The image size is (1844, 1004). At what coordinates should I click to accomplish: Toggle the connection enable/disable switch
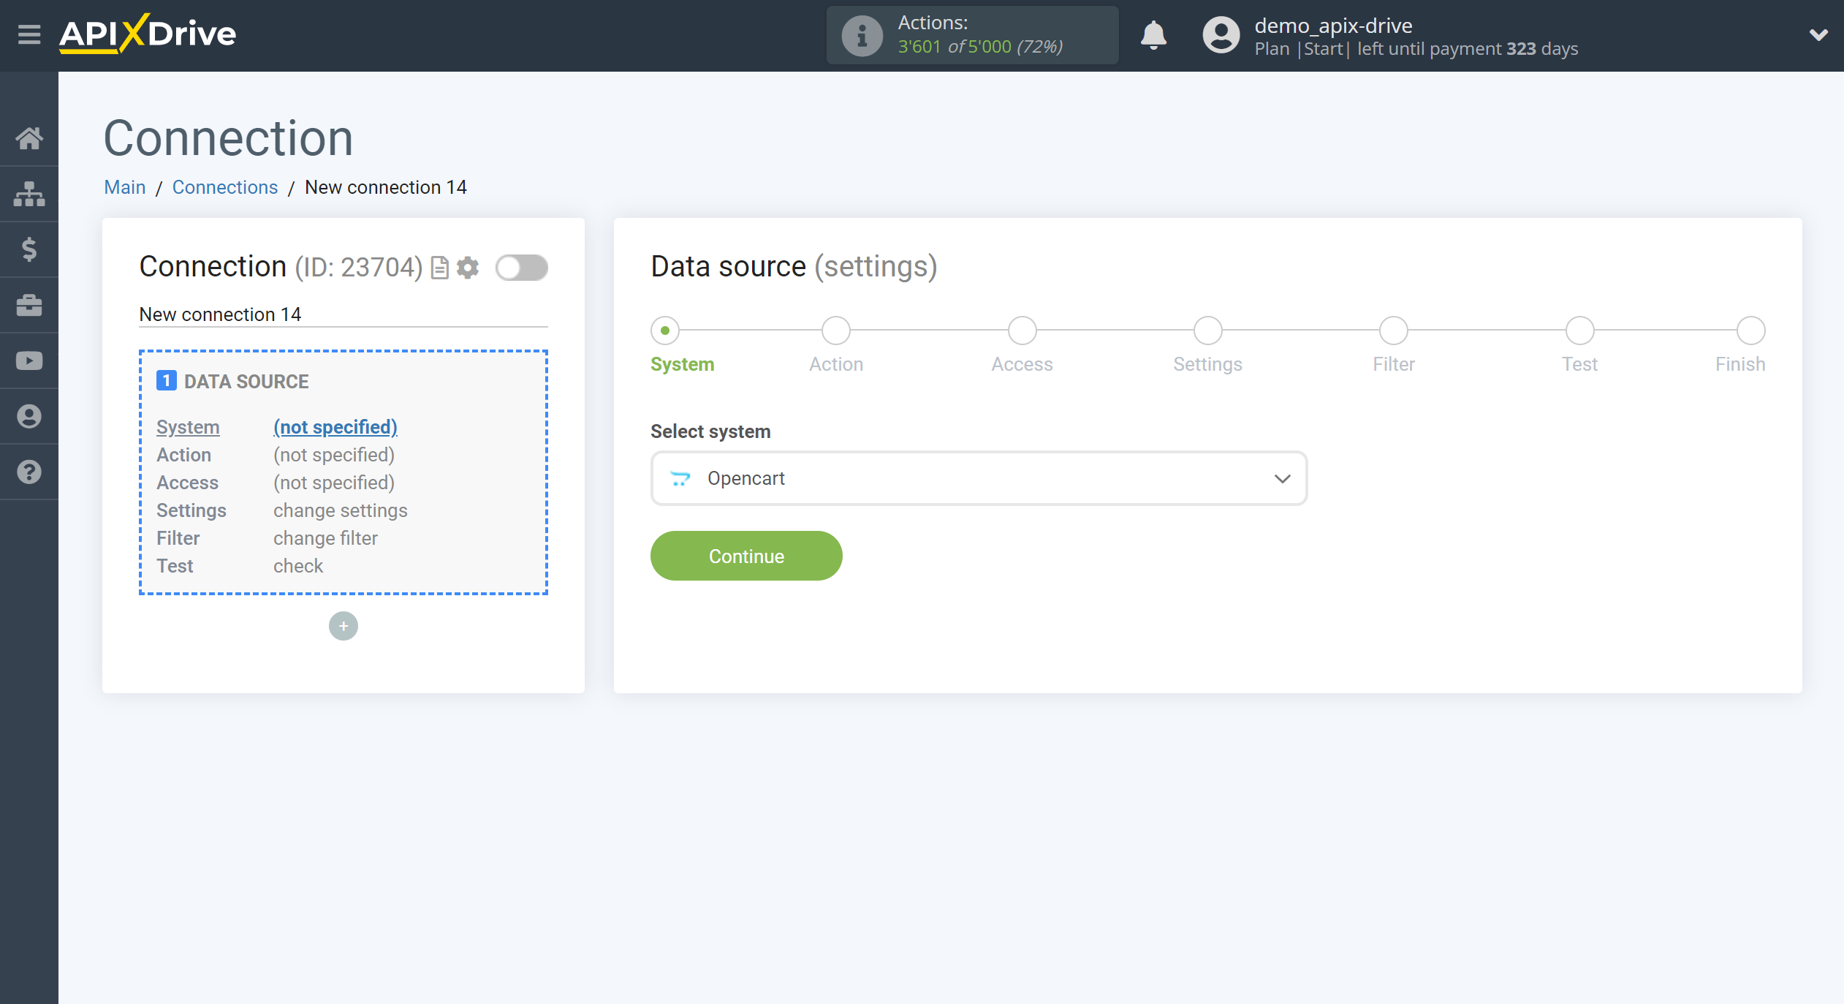coord(520,267)
